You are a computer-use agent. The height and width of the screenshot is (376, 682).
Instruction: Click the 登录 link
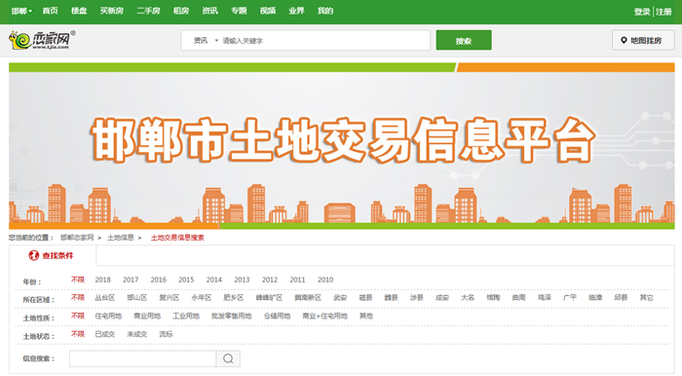(642, 12)
